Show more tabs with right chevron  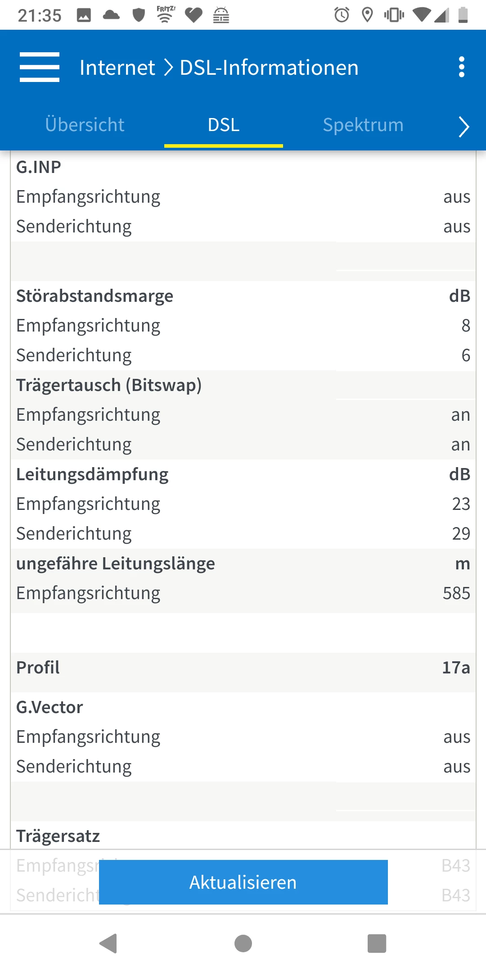point(463,126)
